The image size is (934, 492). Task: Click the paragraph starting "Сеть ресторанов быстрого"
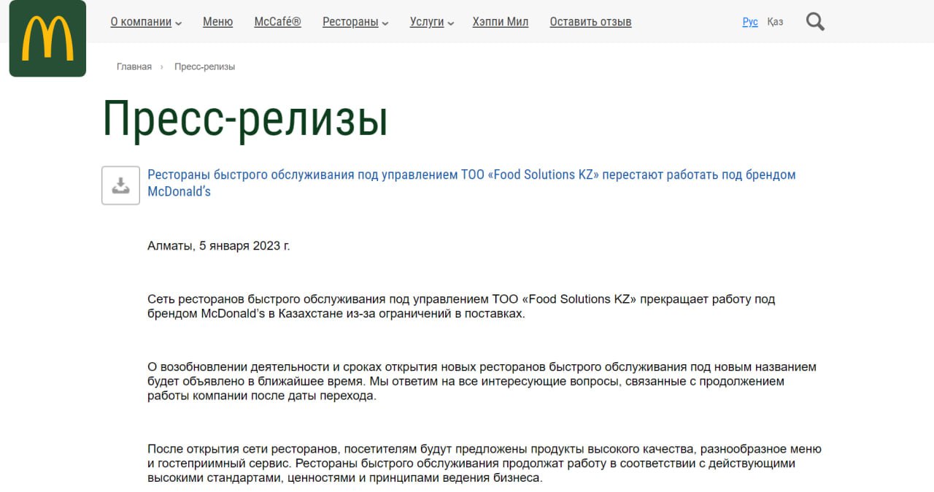(460, 306)
